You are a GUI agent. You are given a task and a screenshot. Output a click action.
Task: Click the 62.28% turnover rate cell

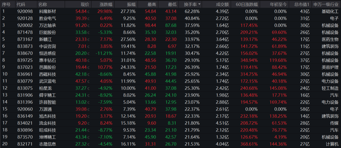pos(192,11)
